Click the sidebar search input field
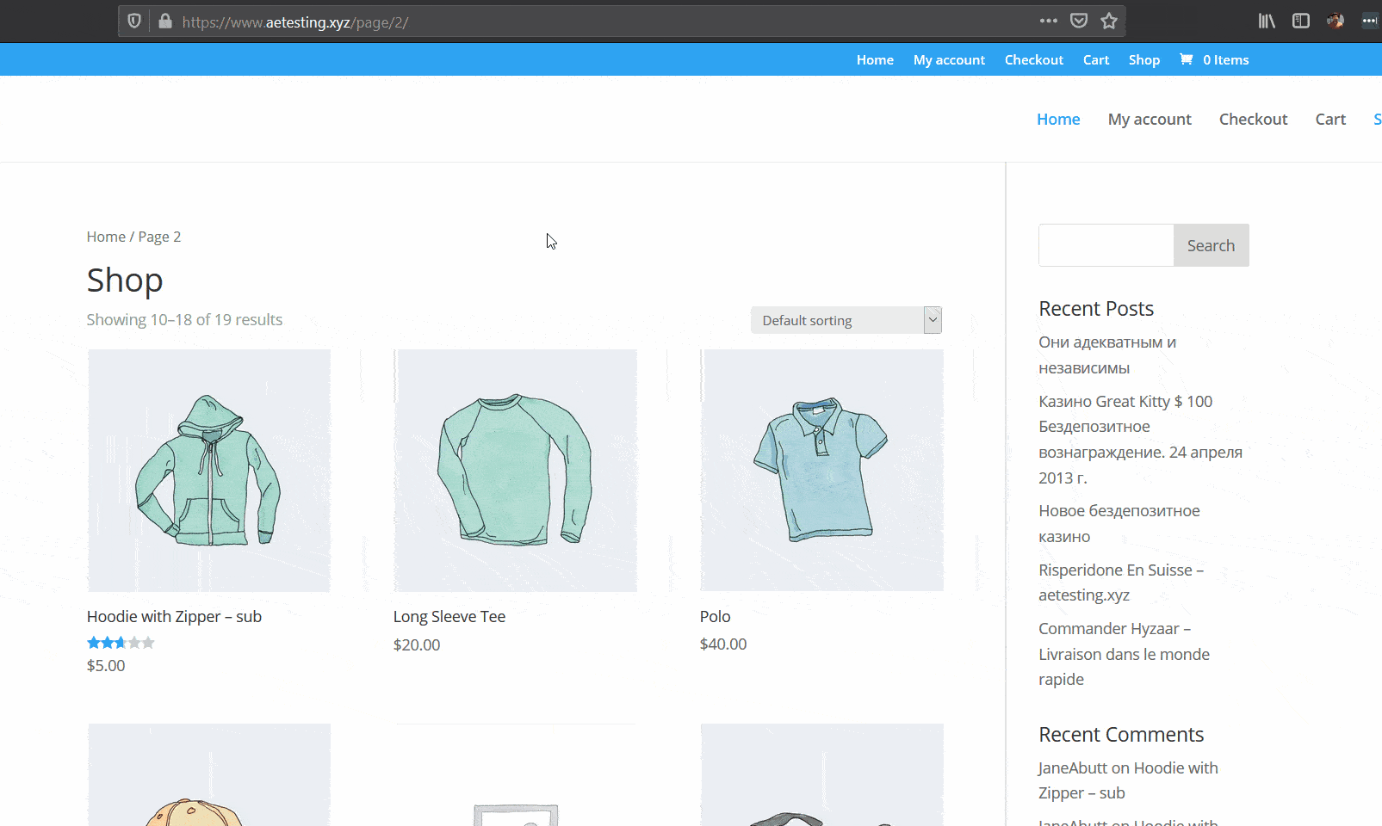The width and height of the screenshot is (1382, 826). click(1106, 245)
